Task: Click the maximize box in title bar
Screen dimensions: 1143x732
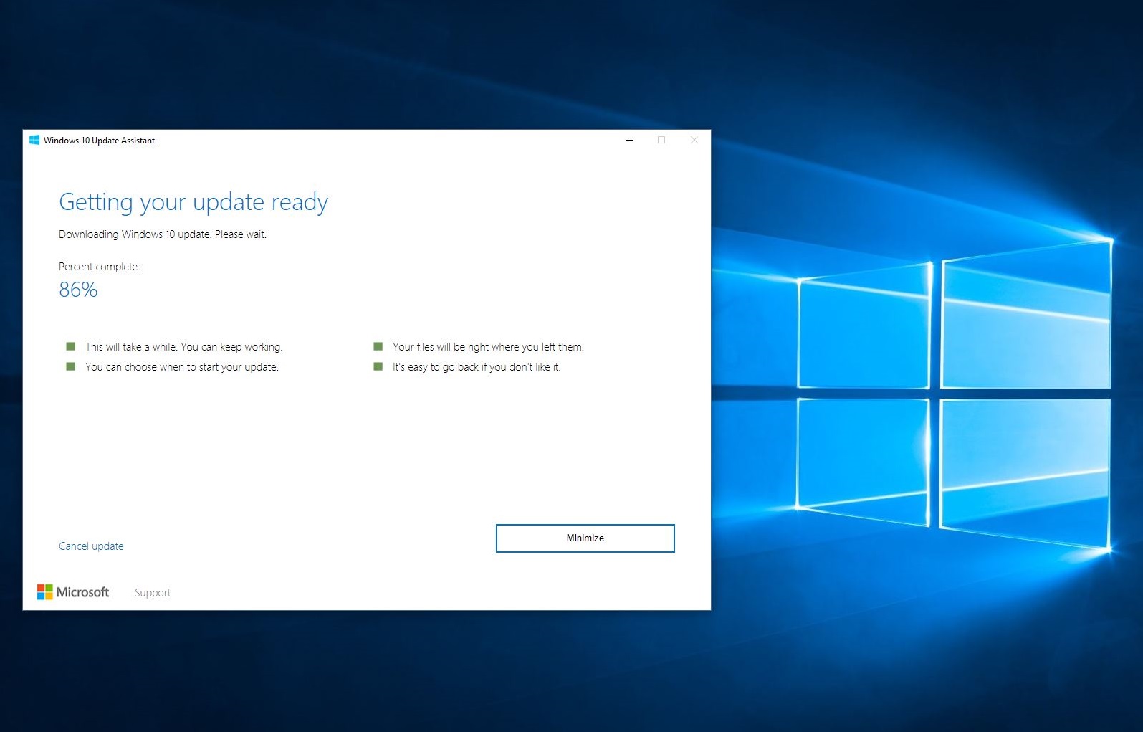Action: pos(661,140)
